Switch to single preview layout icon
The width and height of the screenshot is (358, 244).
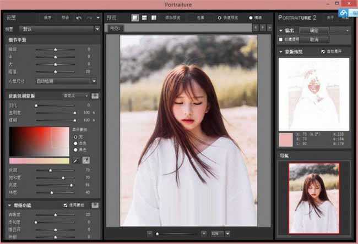[x=135, y=18]
